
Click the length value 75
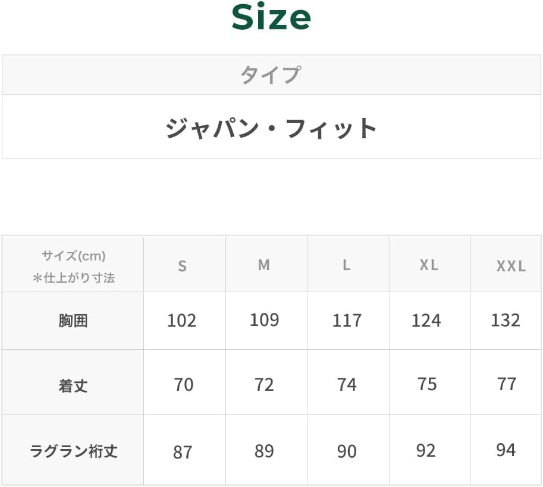pos(427,384)
